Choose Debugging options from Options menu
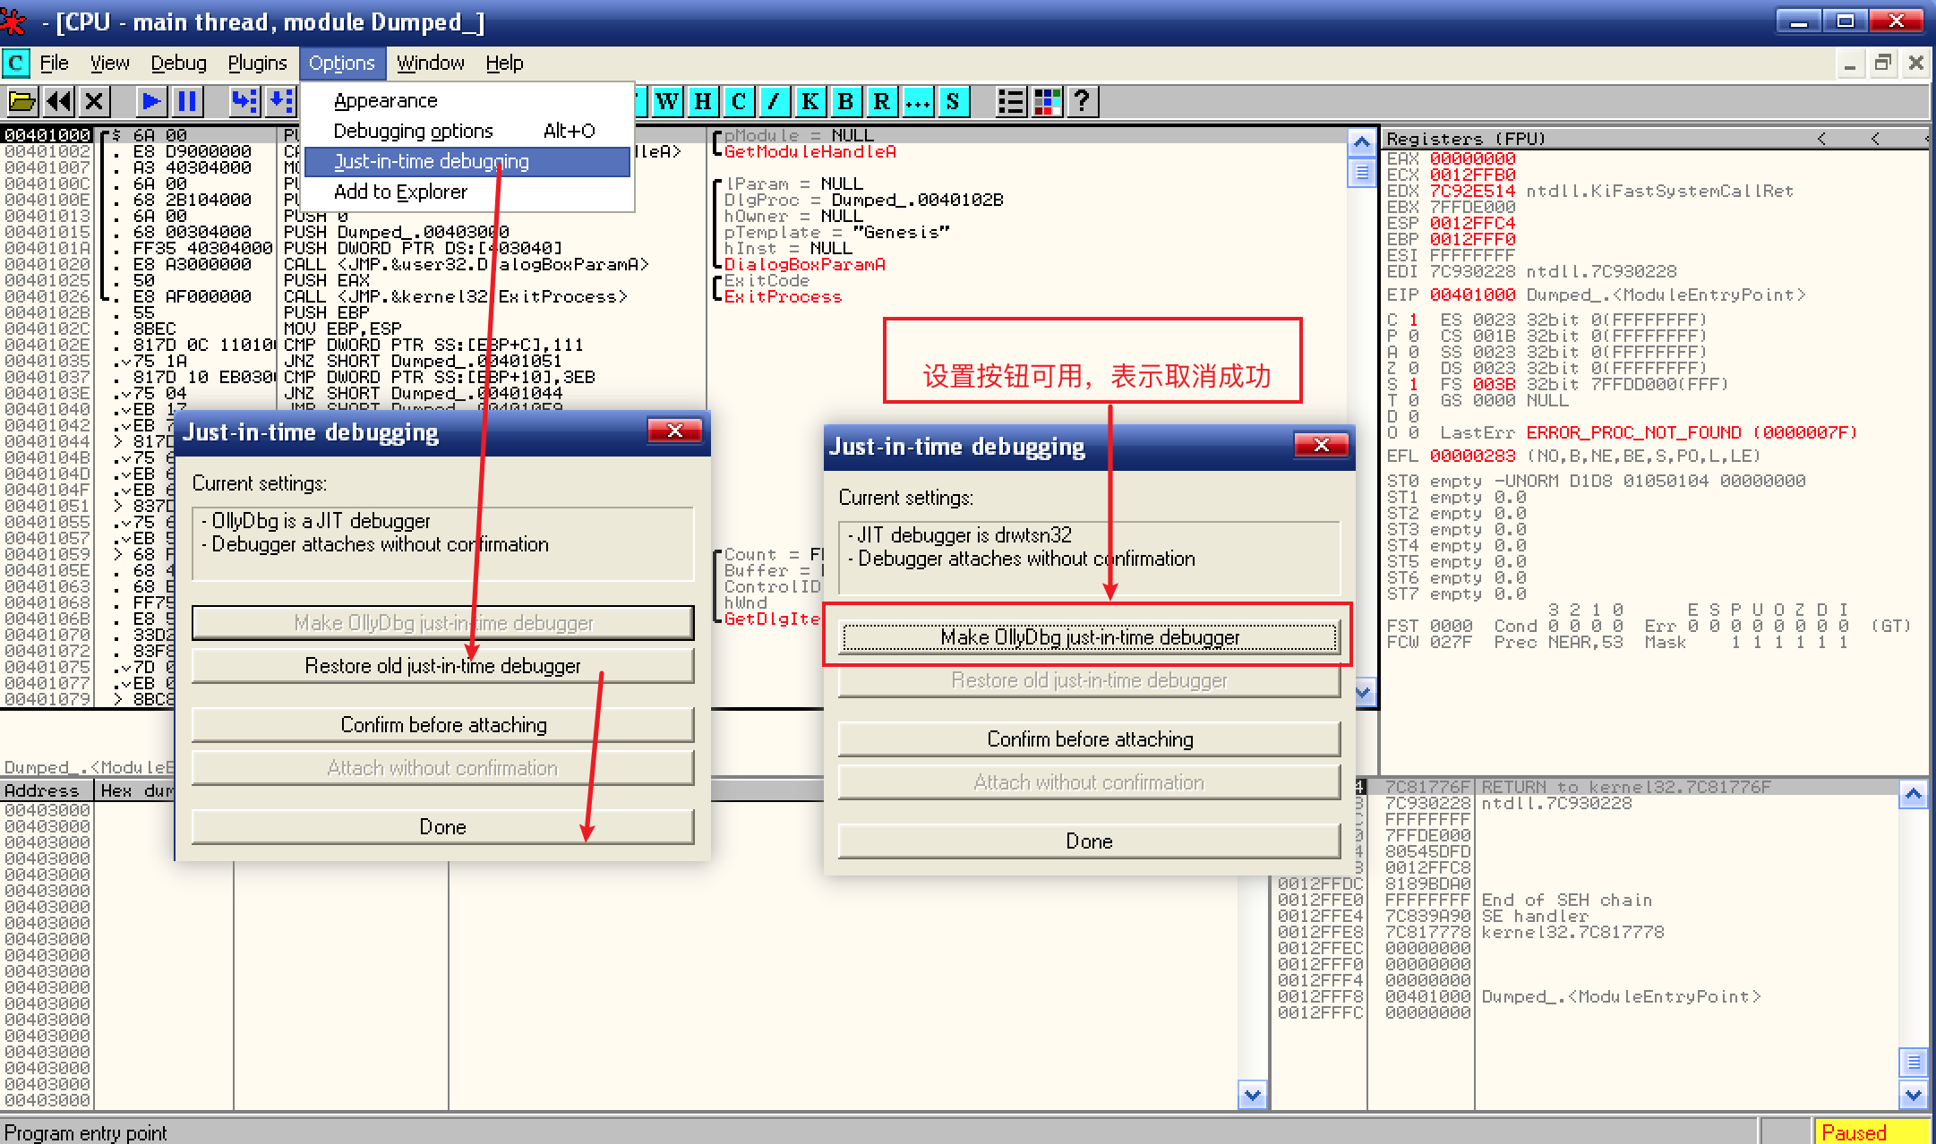 tap(413, 132)
